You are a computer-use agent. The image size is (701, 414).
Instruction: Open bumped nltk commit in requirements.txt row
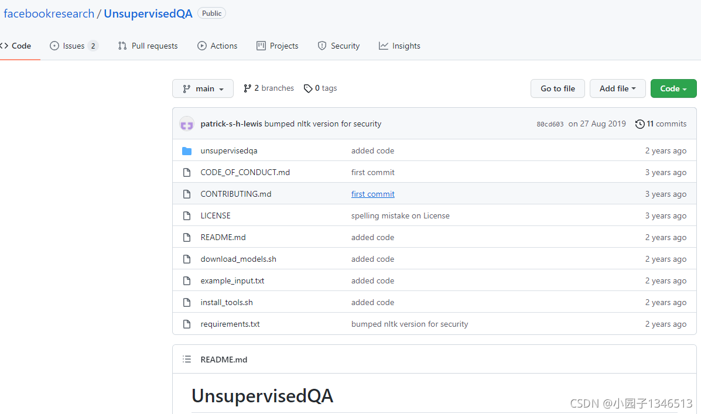point(409,324)
